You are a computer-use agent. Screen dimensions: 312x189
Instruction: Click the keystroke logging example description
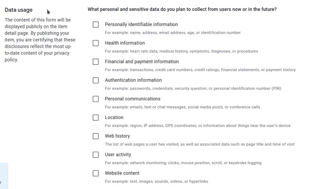[183, 163]
